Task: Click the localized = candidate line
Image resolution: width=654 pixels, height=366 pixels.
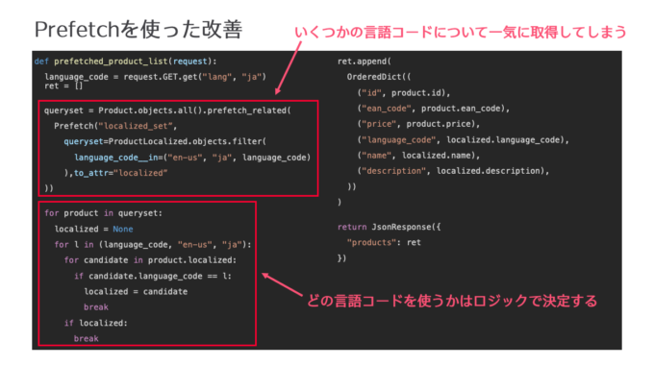Action: [136, 292]
